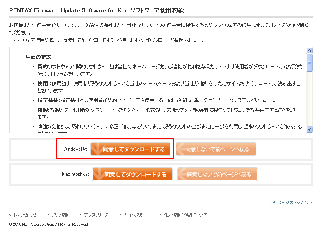Click Macintosh版 同意してダウンロードする button
This screenshot has width=330, height=229.
(132, 174)
